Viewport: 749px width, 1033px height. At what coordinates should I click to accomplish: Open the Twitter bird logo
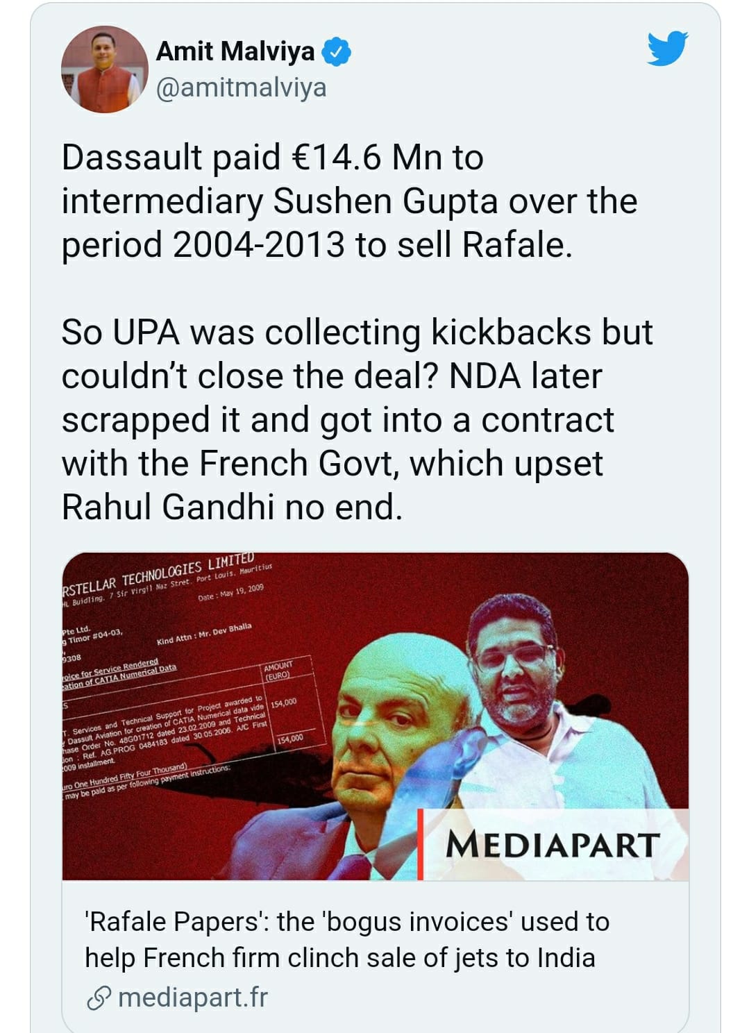[667, 48]
